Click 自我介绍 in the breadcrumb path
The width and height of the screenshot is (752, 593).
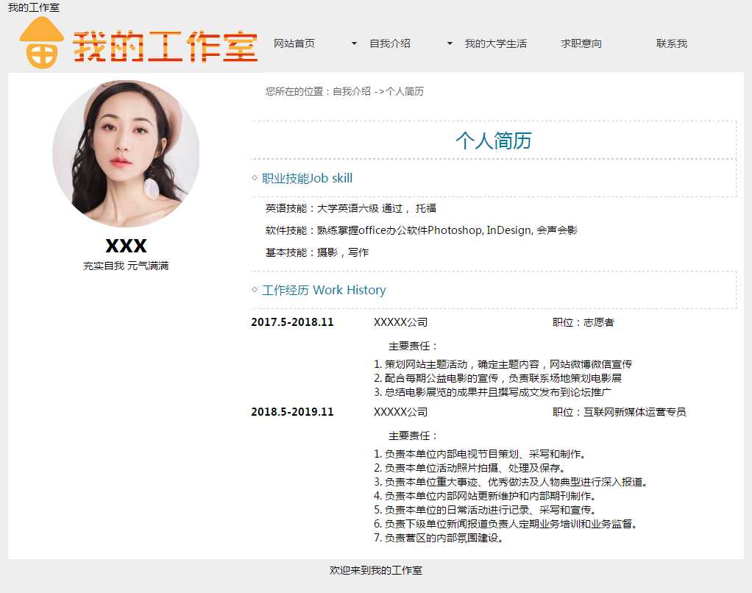(x=352, y=91)
